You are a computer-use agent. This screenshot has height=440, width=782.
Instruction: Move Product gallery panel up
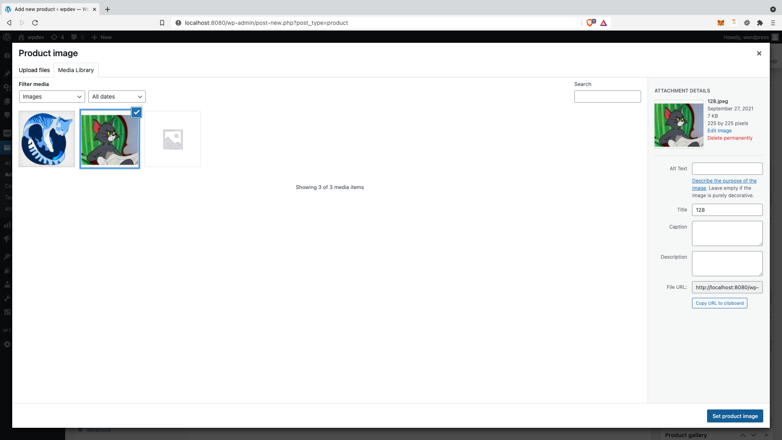click(x=743, y=435)
